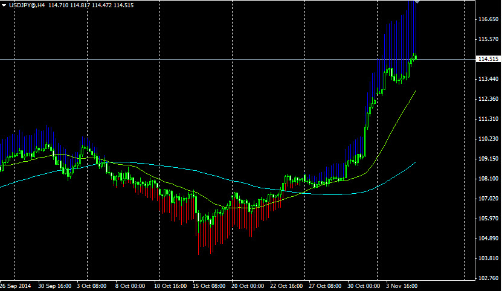The height and width of the screenshot is (291, 502).
Task: Click the 20 Oct 00:00 time label
Action: click(x=248, y=286)
